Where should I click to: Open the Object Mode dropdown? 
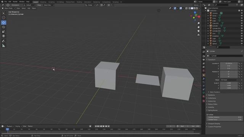coord(8,8)
